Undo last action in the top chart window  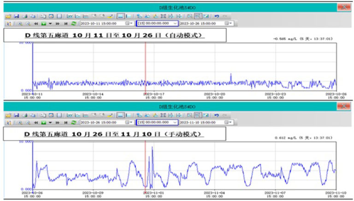217,16
